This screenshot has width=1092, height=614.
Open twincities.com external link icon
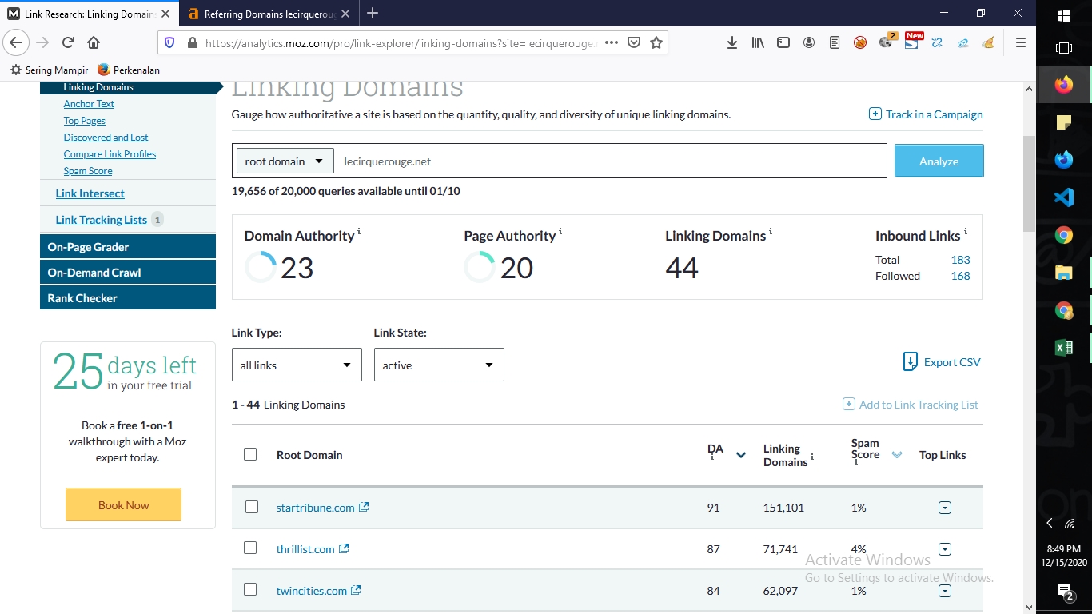tap(356, 590)
